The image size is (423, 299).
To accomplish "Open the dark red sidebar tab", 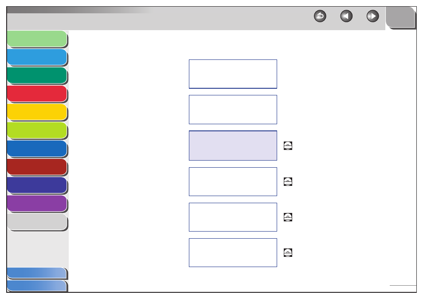I will [x=37, y=167].
